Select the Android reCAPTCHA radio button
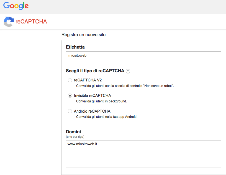 click(x=70, y=111)
